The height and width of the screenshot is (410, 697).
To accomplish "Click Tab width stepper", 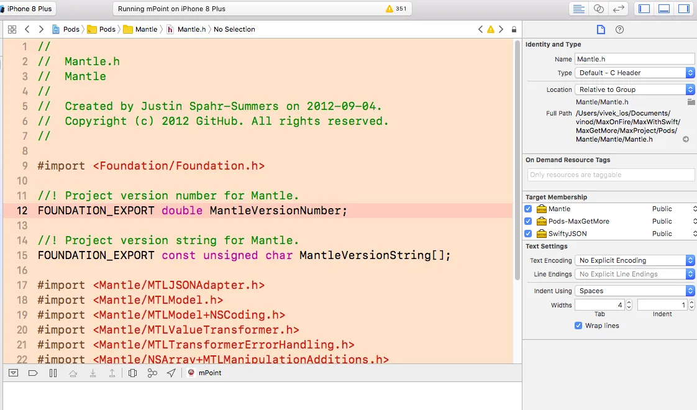I will [x=629, y=305].
